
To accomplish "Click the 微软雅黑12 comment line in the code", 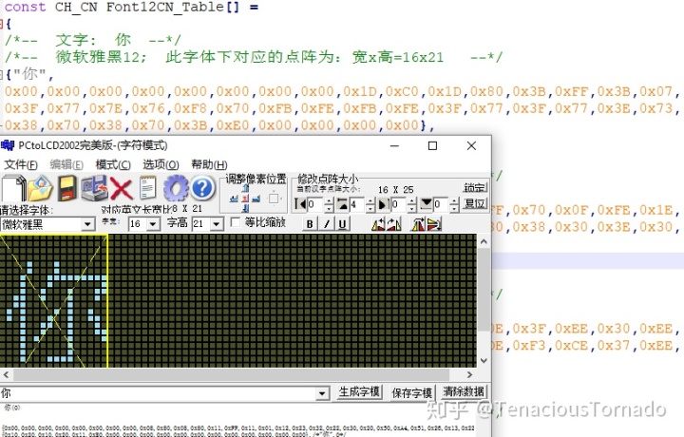I will coord(254,57).
